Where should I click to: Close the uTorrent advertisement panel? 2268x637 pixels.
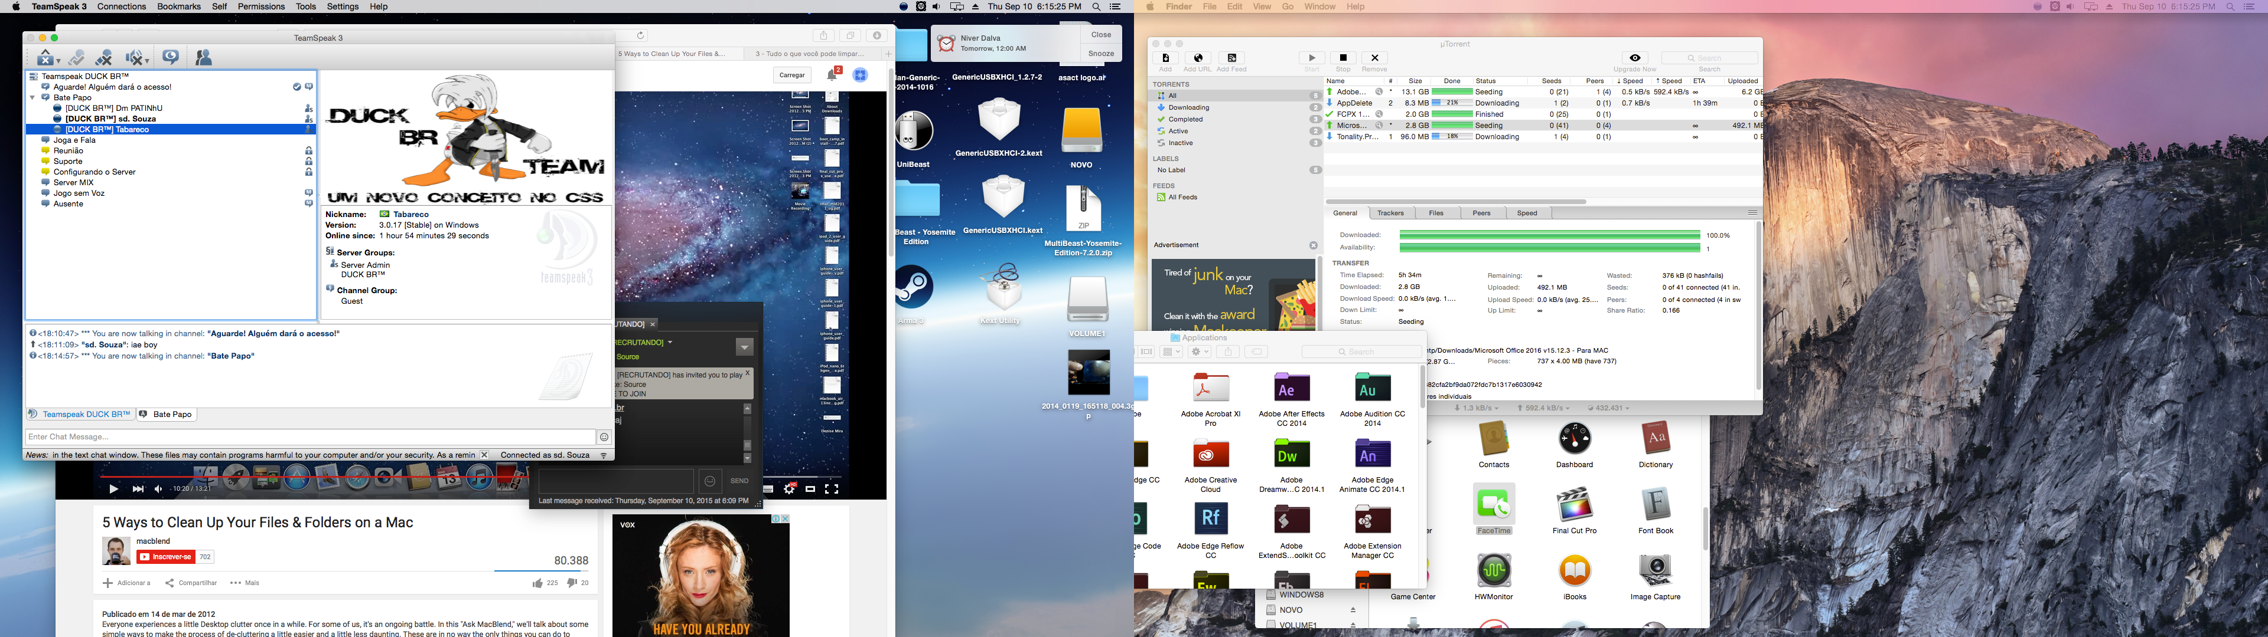1314,245
